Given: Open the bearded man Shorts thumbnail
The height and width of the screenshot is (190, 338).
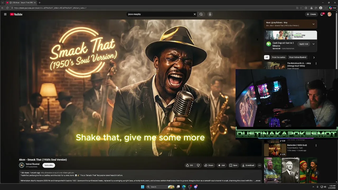Looking at the screenshot, I should [273, 170].
